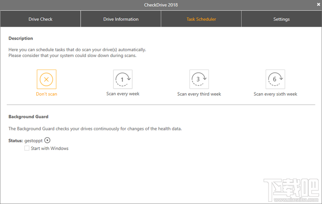Close the CheckDrive 2018 window
The width and height of the screenshot is (322, 204).
tap(318, 4)
